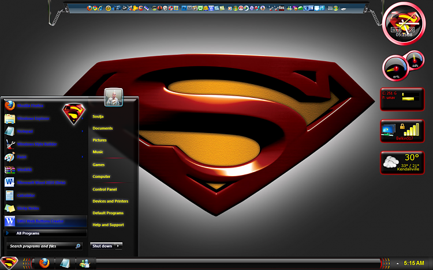The width and height of the screenshot is (433, 270).
Task: Open Firefox pinned on the taskbar
Action: coord(44,263)
